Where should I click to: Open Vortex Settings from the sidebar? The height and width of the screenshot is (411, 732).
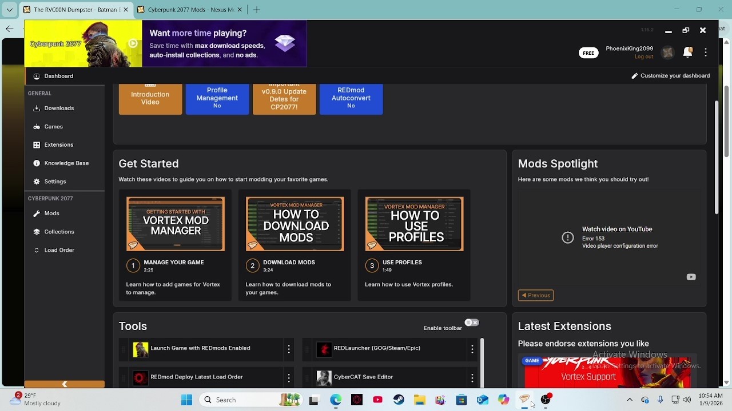tap(64, 181)
